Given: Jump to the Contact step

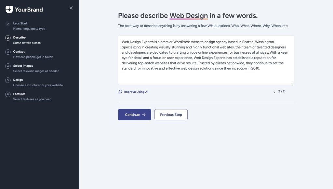Looking at the screenshot, I should click(19, 52).
